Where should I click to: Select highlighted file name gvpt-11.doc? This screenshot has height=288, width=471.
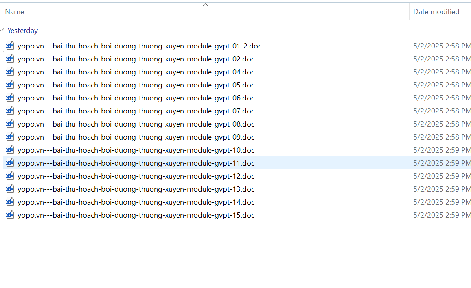[136, 163]
